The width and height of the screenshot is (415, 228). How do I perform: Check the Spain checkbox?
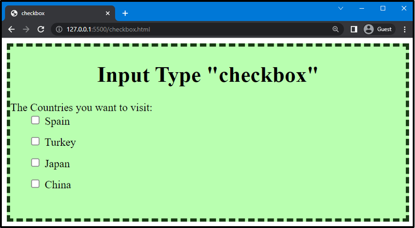(x=35, y=120)
